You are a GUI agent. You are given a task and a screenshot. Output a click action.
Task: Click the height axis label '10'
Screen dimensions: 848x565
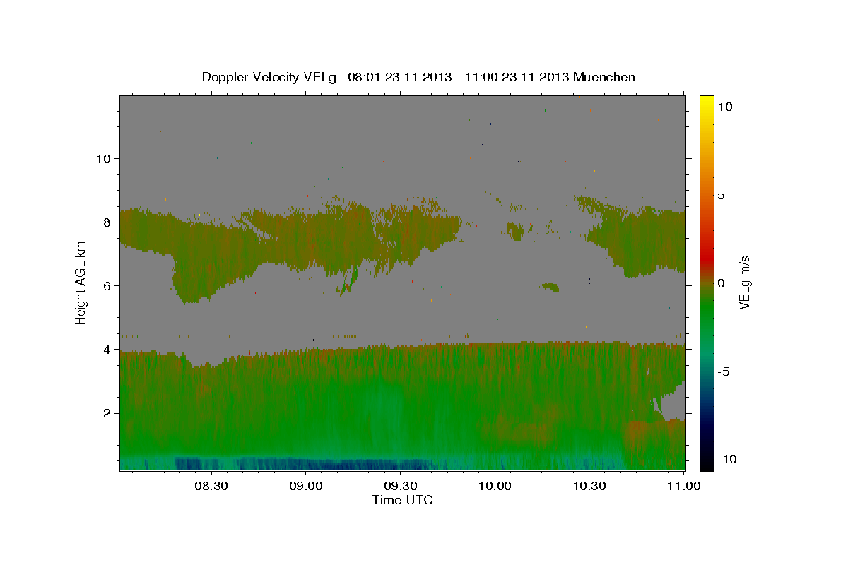click(x=105, y=158)
